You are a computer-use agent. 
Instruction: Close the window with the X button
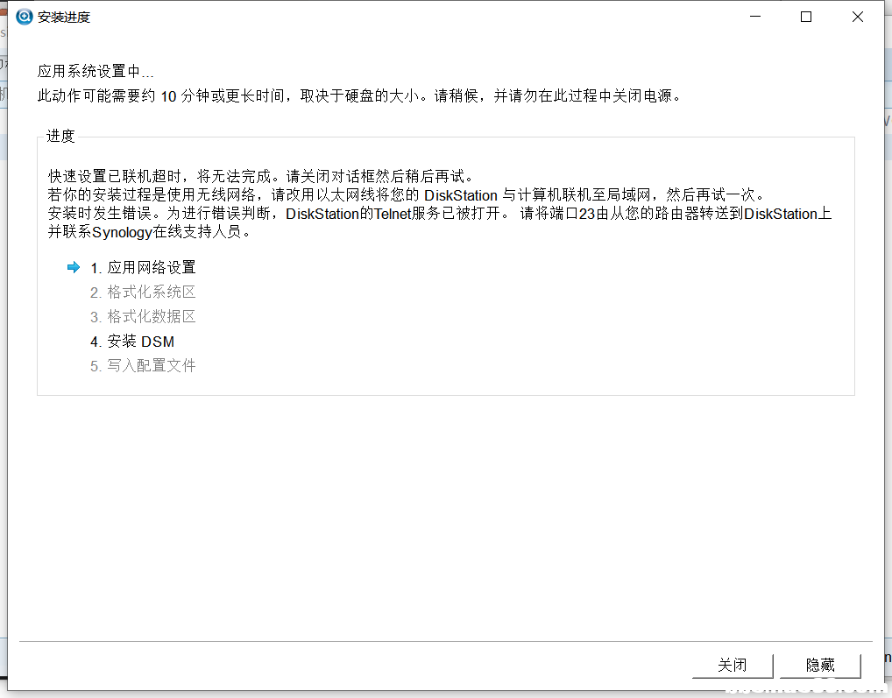coord(857,17)
